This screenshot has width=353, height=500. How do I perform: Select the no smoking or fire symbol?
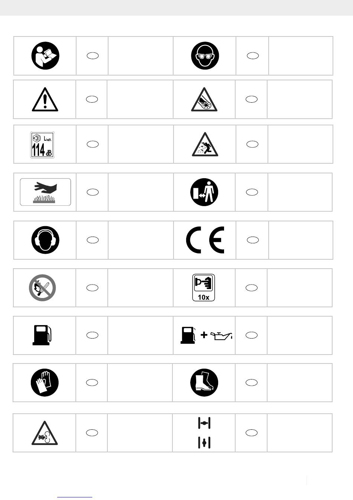coord(42,288)
